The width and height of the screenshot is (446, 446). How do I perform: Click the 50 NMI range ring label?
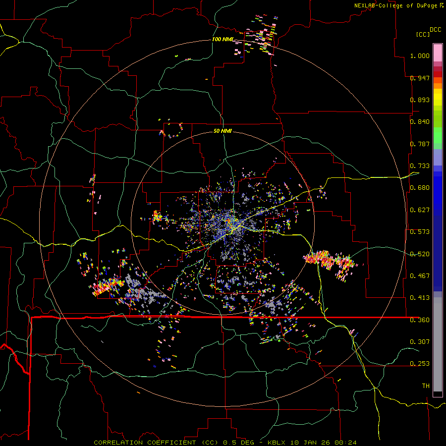coord(223,131)
